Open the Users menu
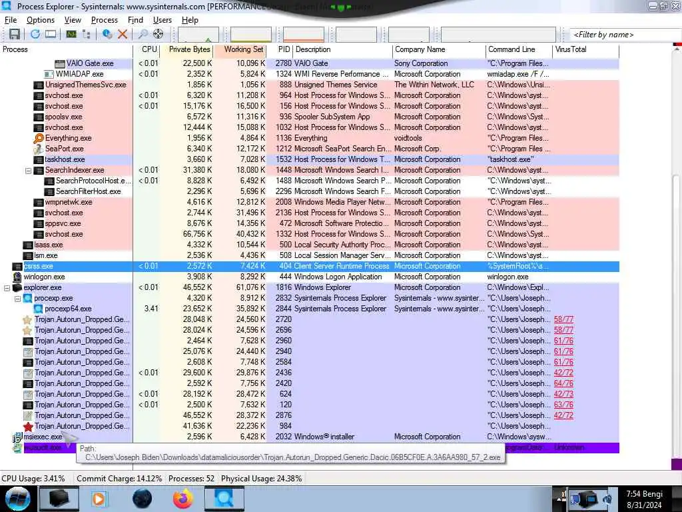 (163, 20)
